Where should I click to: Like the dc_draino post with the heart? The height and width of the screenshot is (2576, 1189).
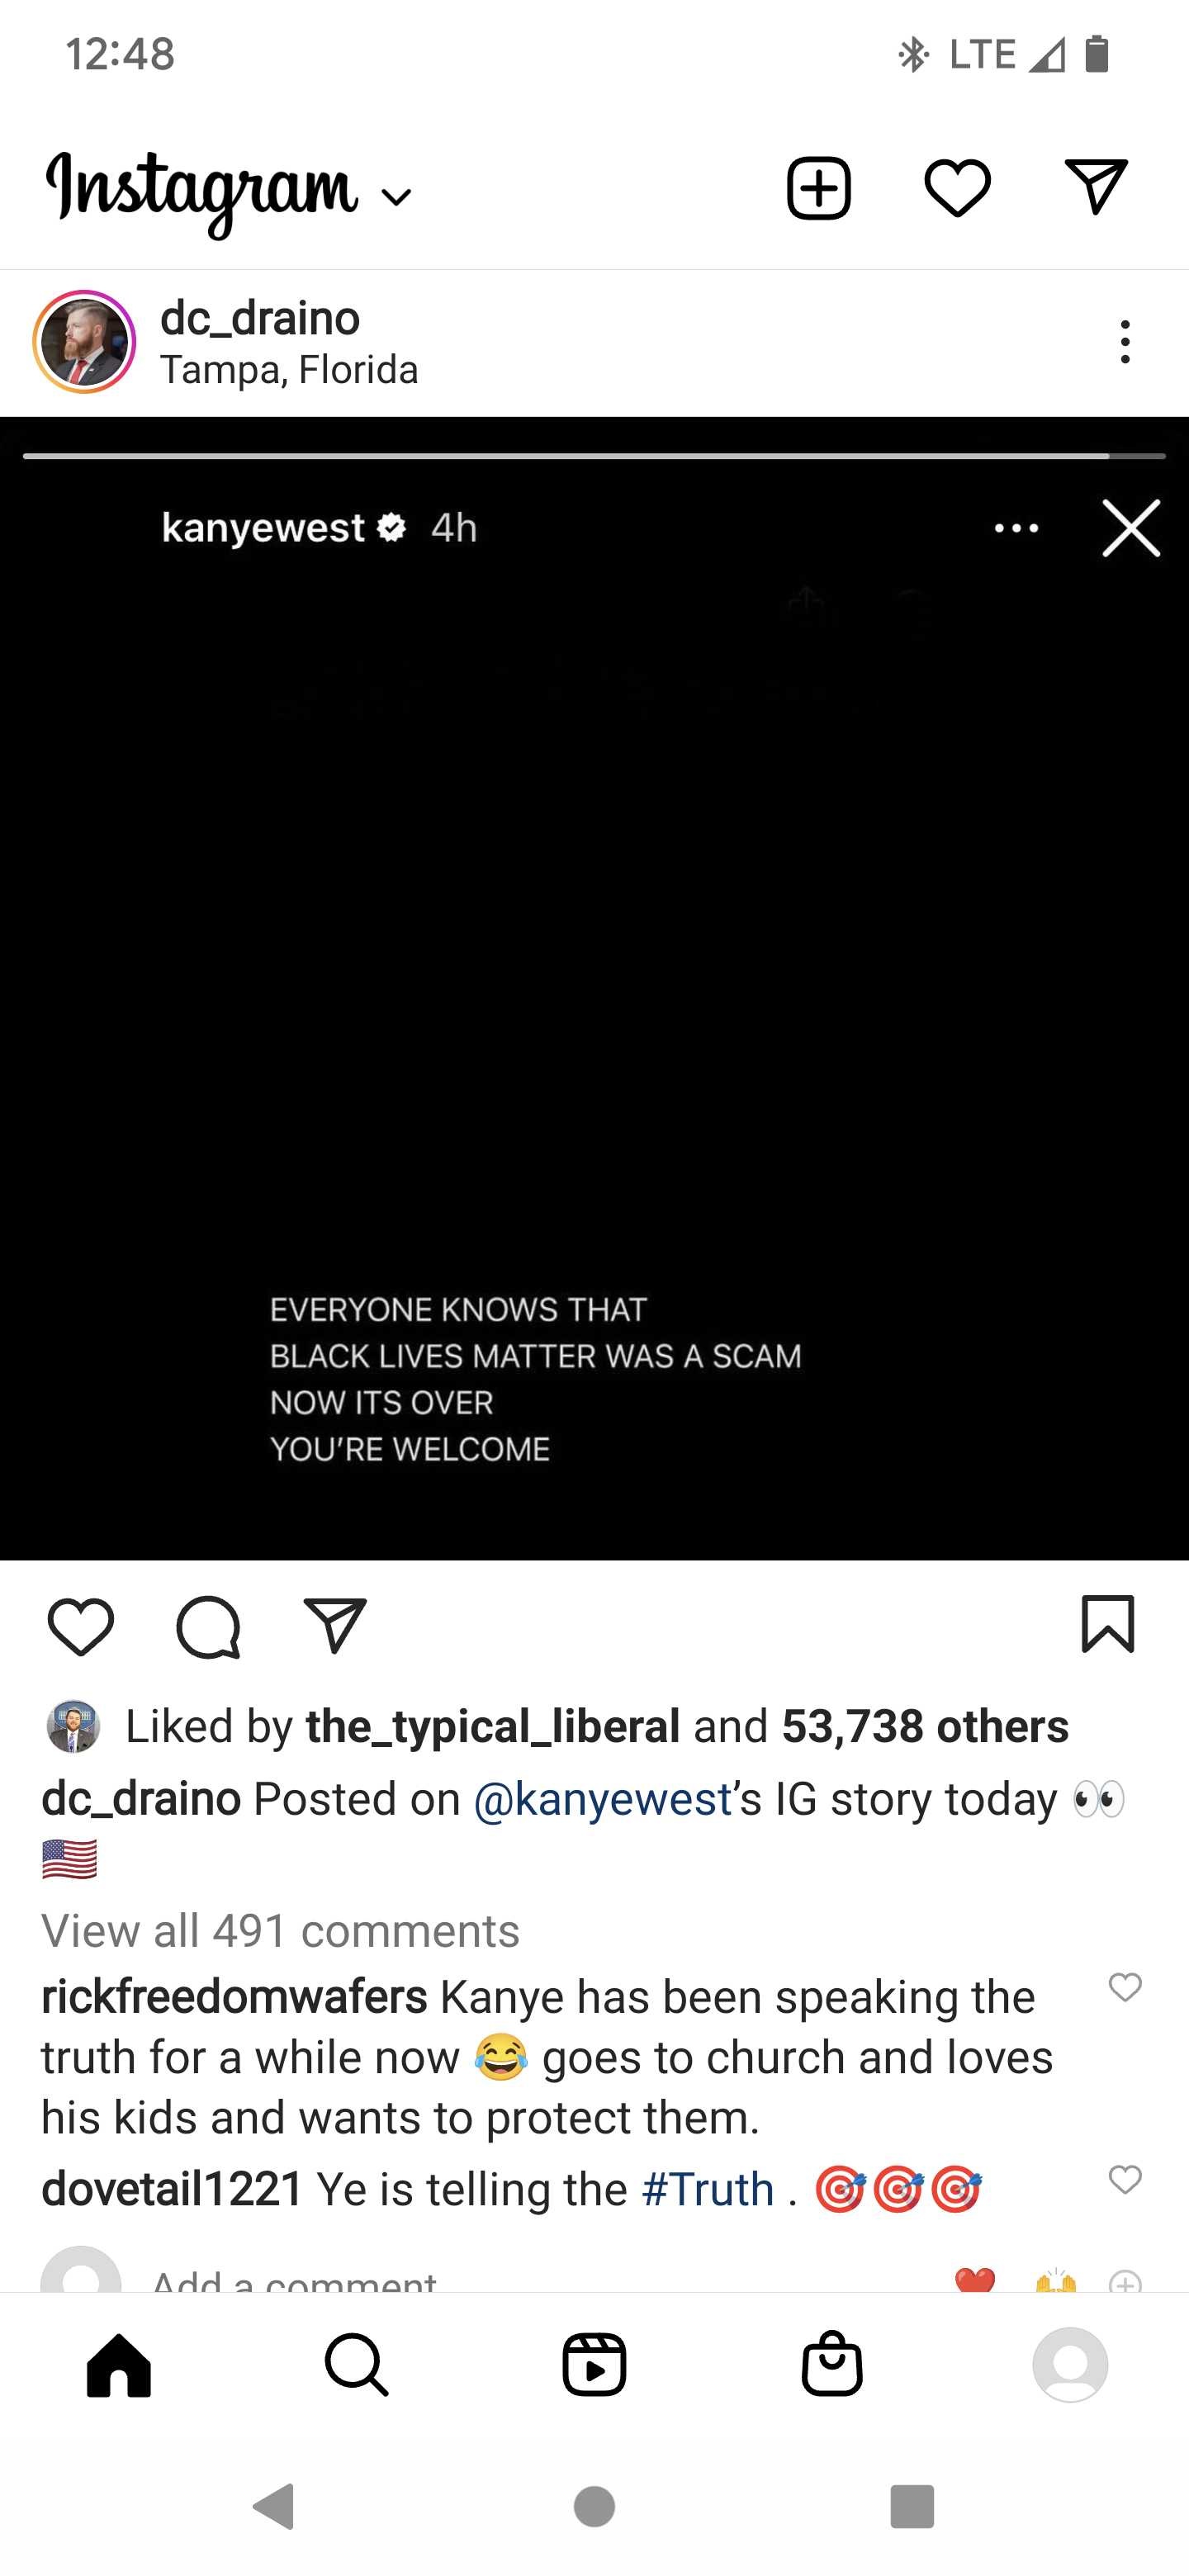81,1627
